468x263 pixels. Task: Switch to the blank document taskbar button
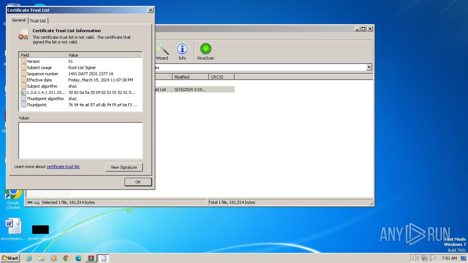pyautogui.click(x=103, y=258)
